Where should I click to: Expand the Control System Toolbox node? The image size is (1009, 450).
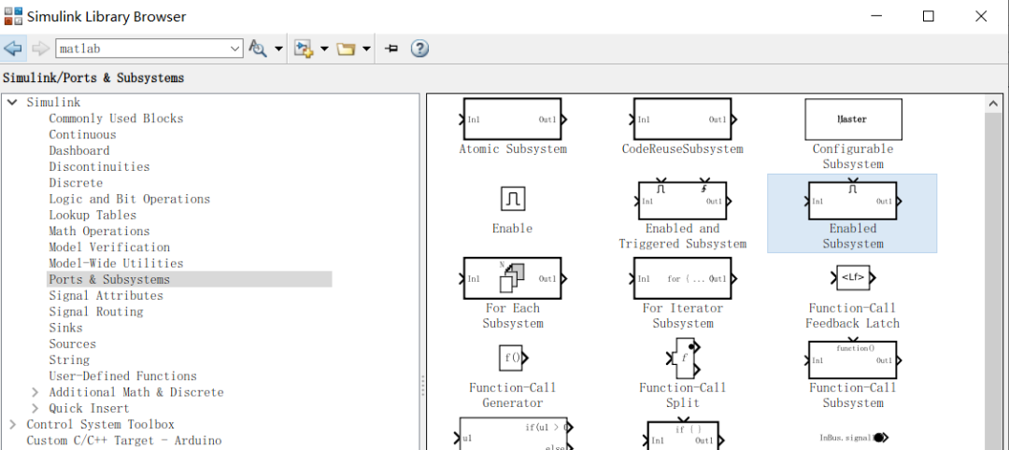pyautogui.click(x=12, y=424)
